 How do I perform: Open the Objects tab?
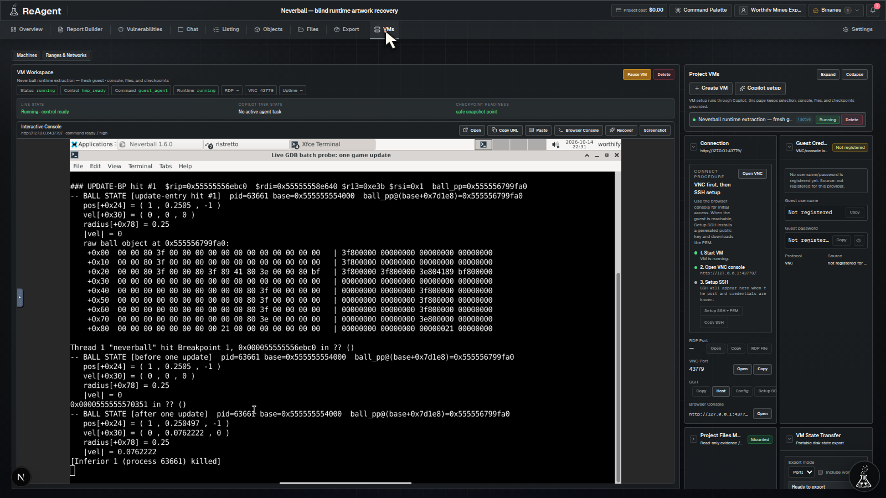pyautogui.click(x=269, y=29)
